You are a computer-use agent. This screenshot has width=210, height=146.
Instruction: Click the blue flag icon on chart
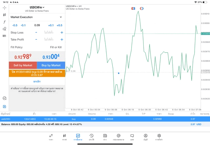pos(133,8)
